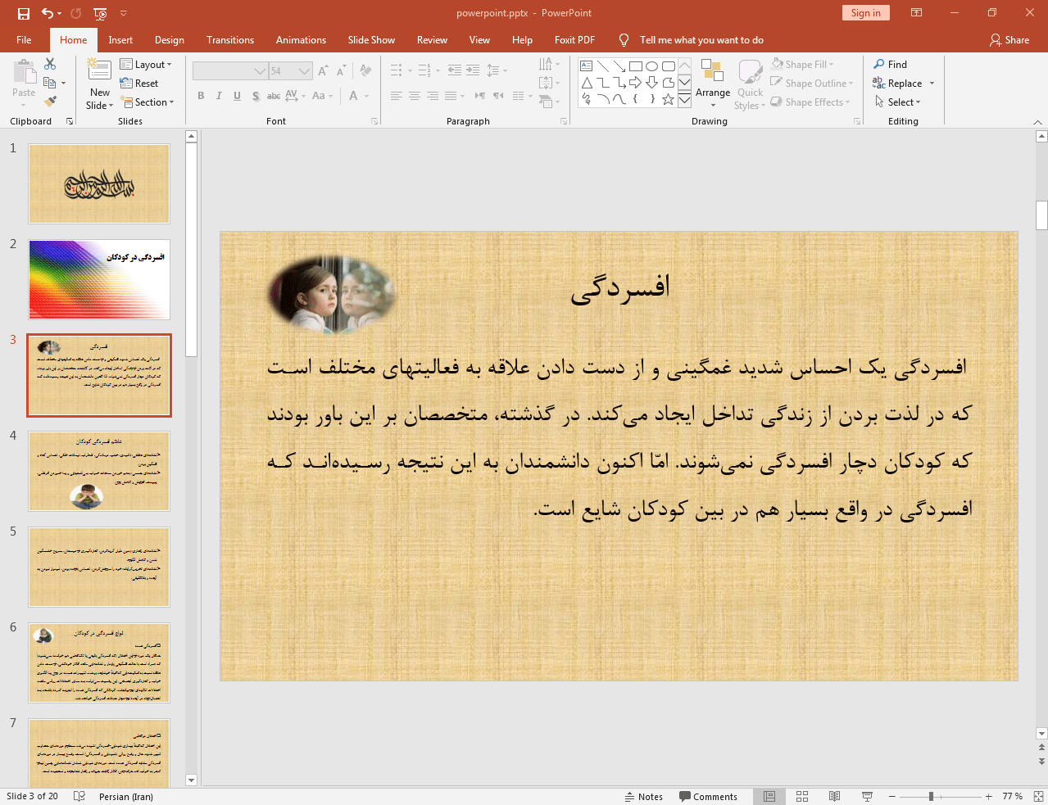This screenshot has width=1048, height=805.
Task: Open Quick Styles gallery
Action: coord(750,84)
